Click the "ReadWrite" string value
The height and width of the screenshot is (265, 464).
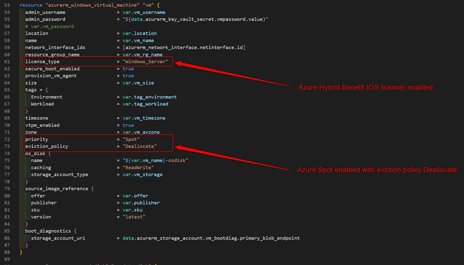coord(138,167)
